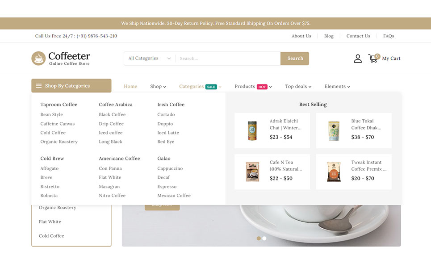Click into the Search input field
Viewport: 431px width, 268px height.
pos(228,58)
